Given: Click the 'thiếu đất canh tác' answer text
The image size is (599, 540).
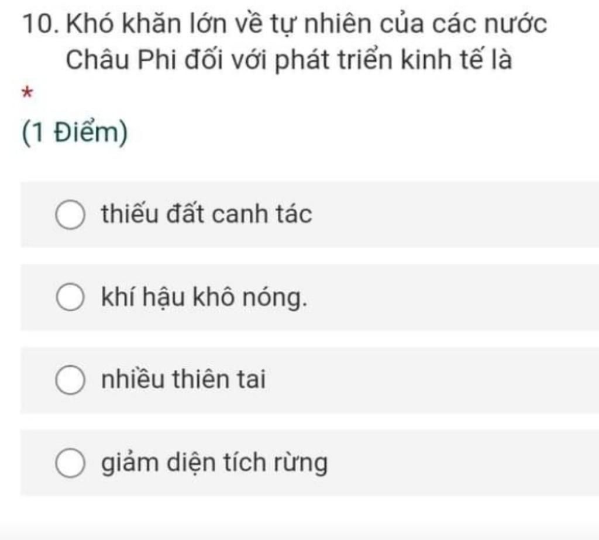Looking at the screenshot, I should click(x=206, y=214).
